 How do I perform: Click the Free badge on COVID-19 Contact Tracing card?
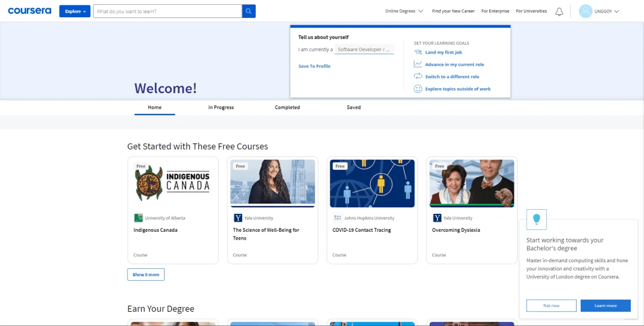(x=340, y=166)
